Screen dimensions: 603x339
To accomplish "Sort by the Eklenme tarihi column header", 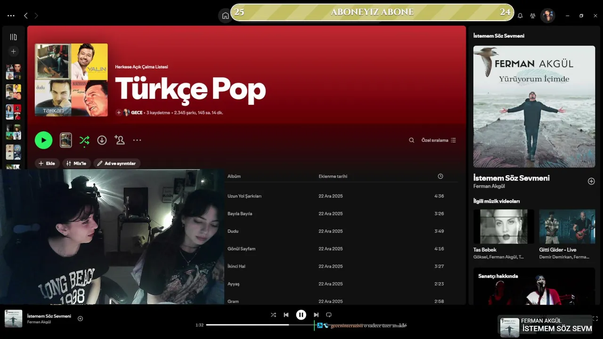I will [333, 177].
